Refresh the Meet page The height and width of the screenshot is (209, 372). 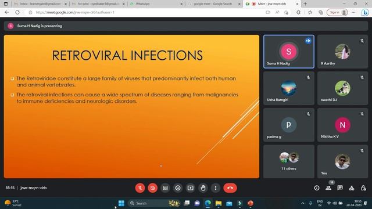coord(17,12)
